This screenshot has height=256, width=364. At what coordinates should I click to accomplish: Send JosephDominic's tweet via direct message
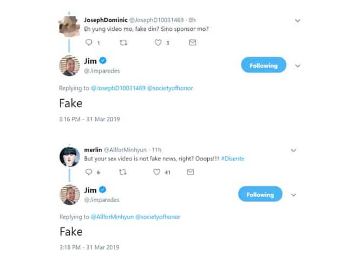click(x=192, y=42)
